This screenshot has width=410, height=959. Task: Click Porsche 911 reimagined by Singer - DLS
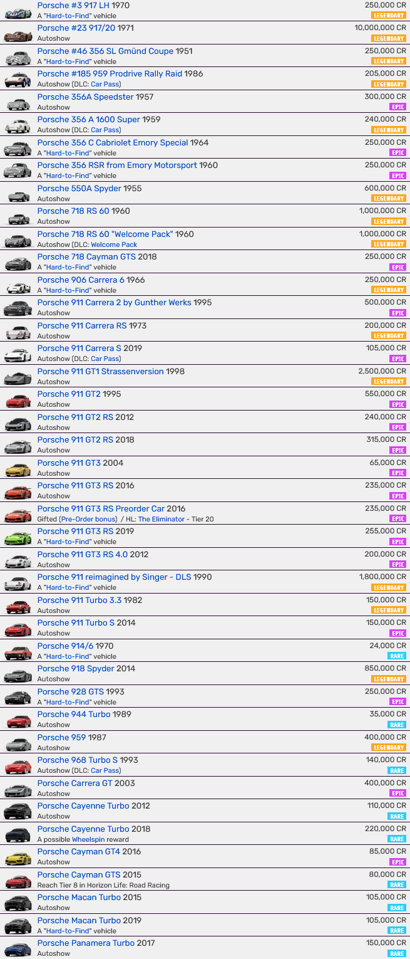tap(114, 577)
